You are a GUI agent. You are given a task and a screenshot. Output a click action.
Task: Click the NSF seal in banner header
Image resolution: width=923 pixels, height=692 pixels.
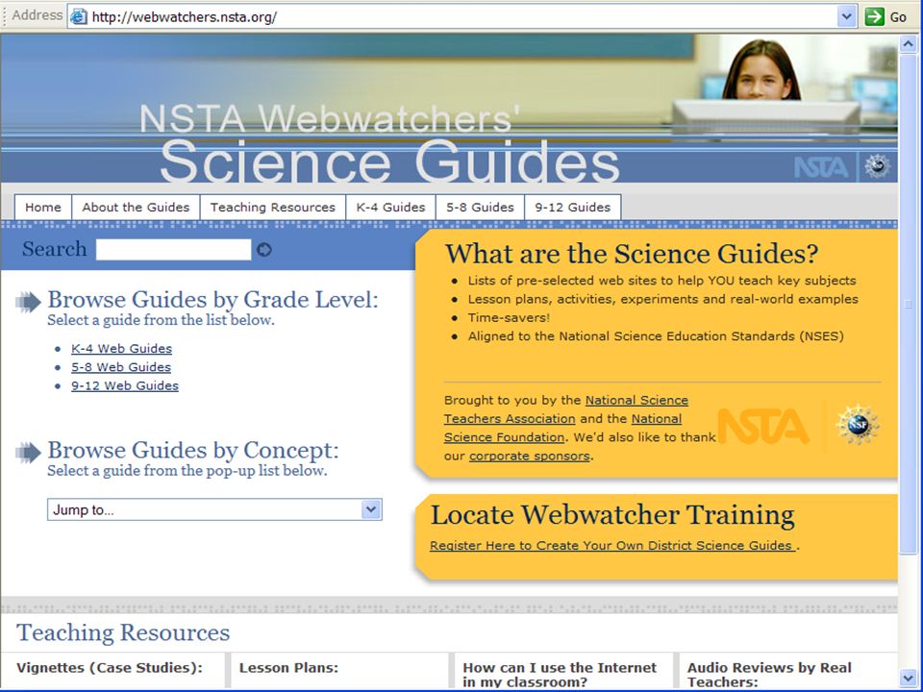pos(877,166)
